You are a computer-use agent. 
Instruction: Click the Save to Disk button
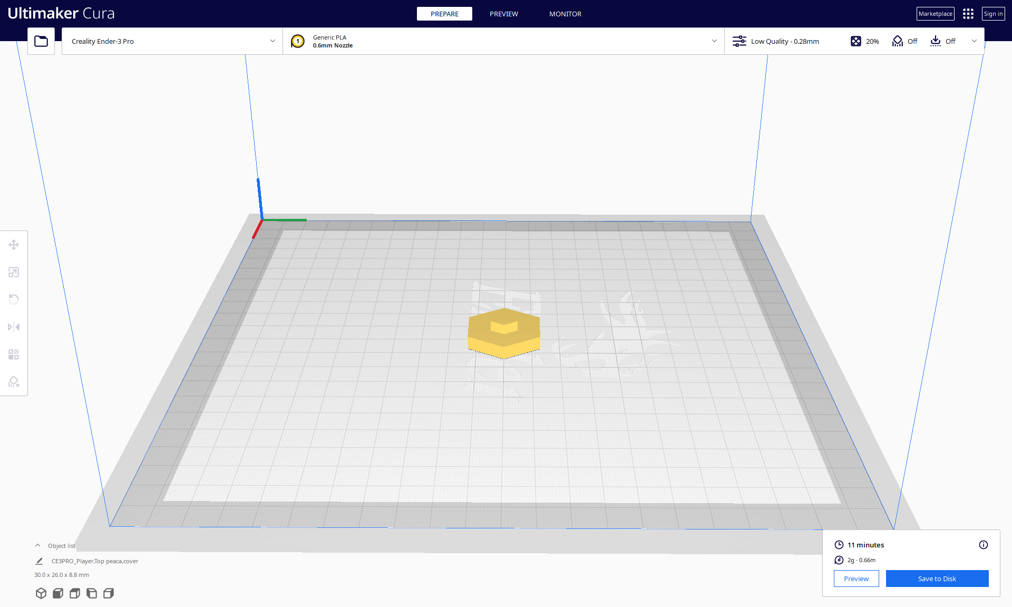coord(937,579)
